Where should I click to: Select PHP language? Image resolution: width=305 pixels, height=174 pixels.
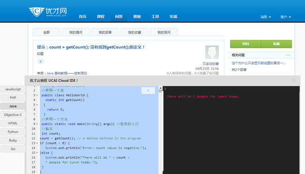coord(13,98)
